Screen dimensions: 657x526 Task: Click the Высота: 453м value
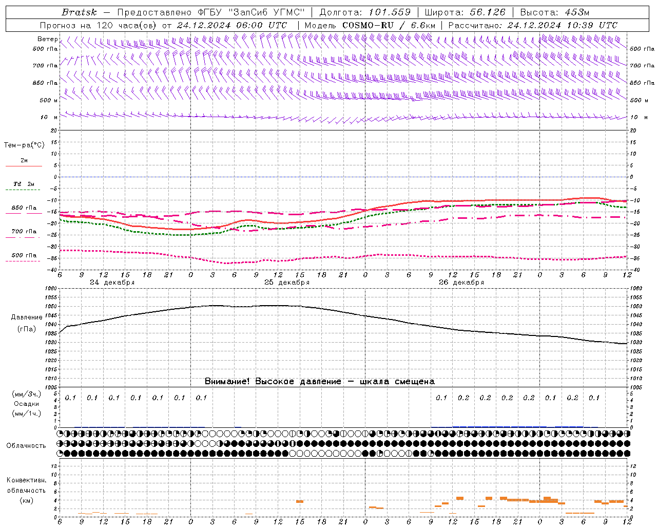click(x=555, y=12)
